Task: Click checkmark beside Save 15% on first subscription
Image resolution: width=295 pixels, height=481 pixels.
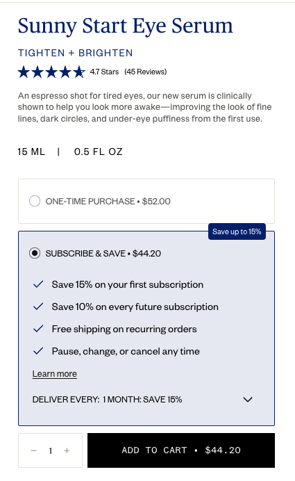Action: point(38,284)
